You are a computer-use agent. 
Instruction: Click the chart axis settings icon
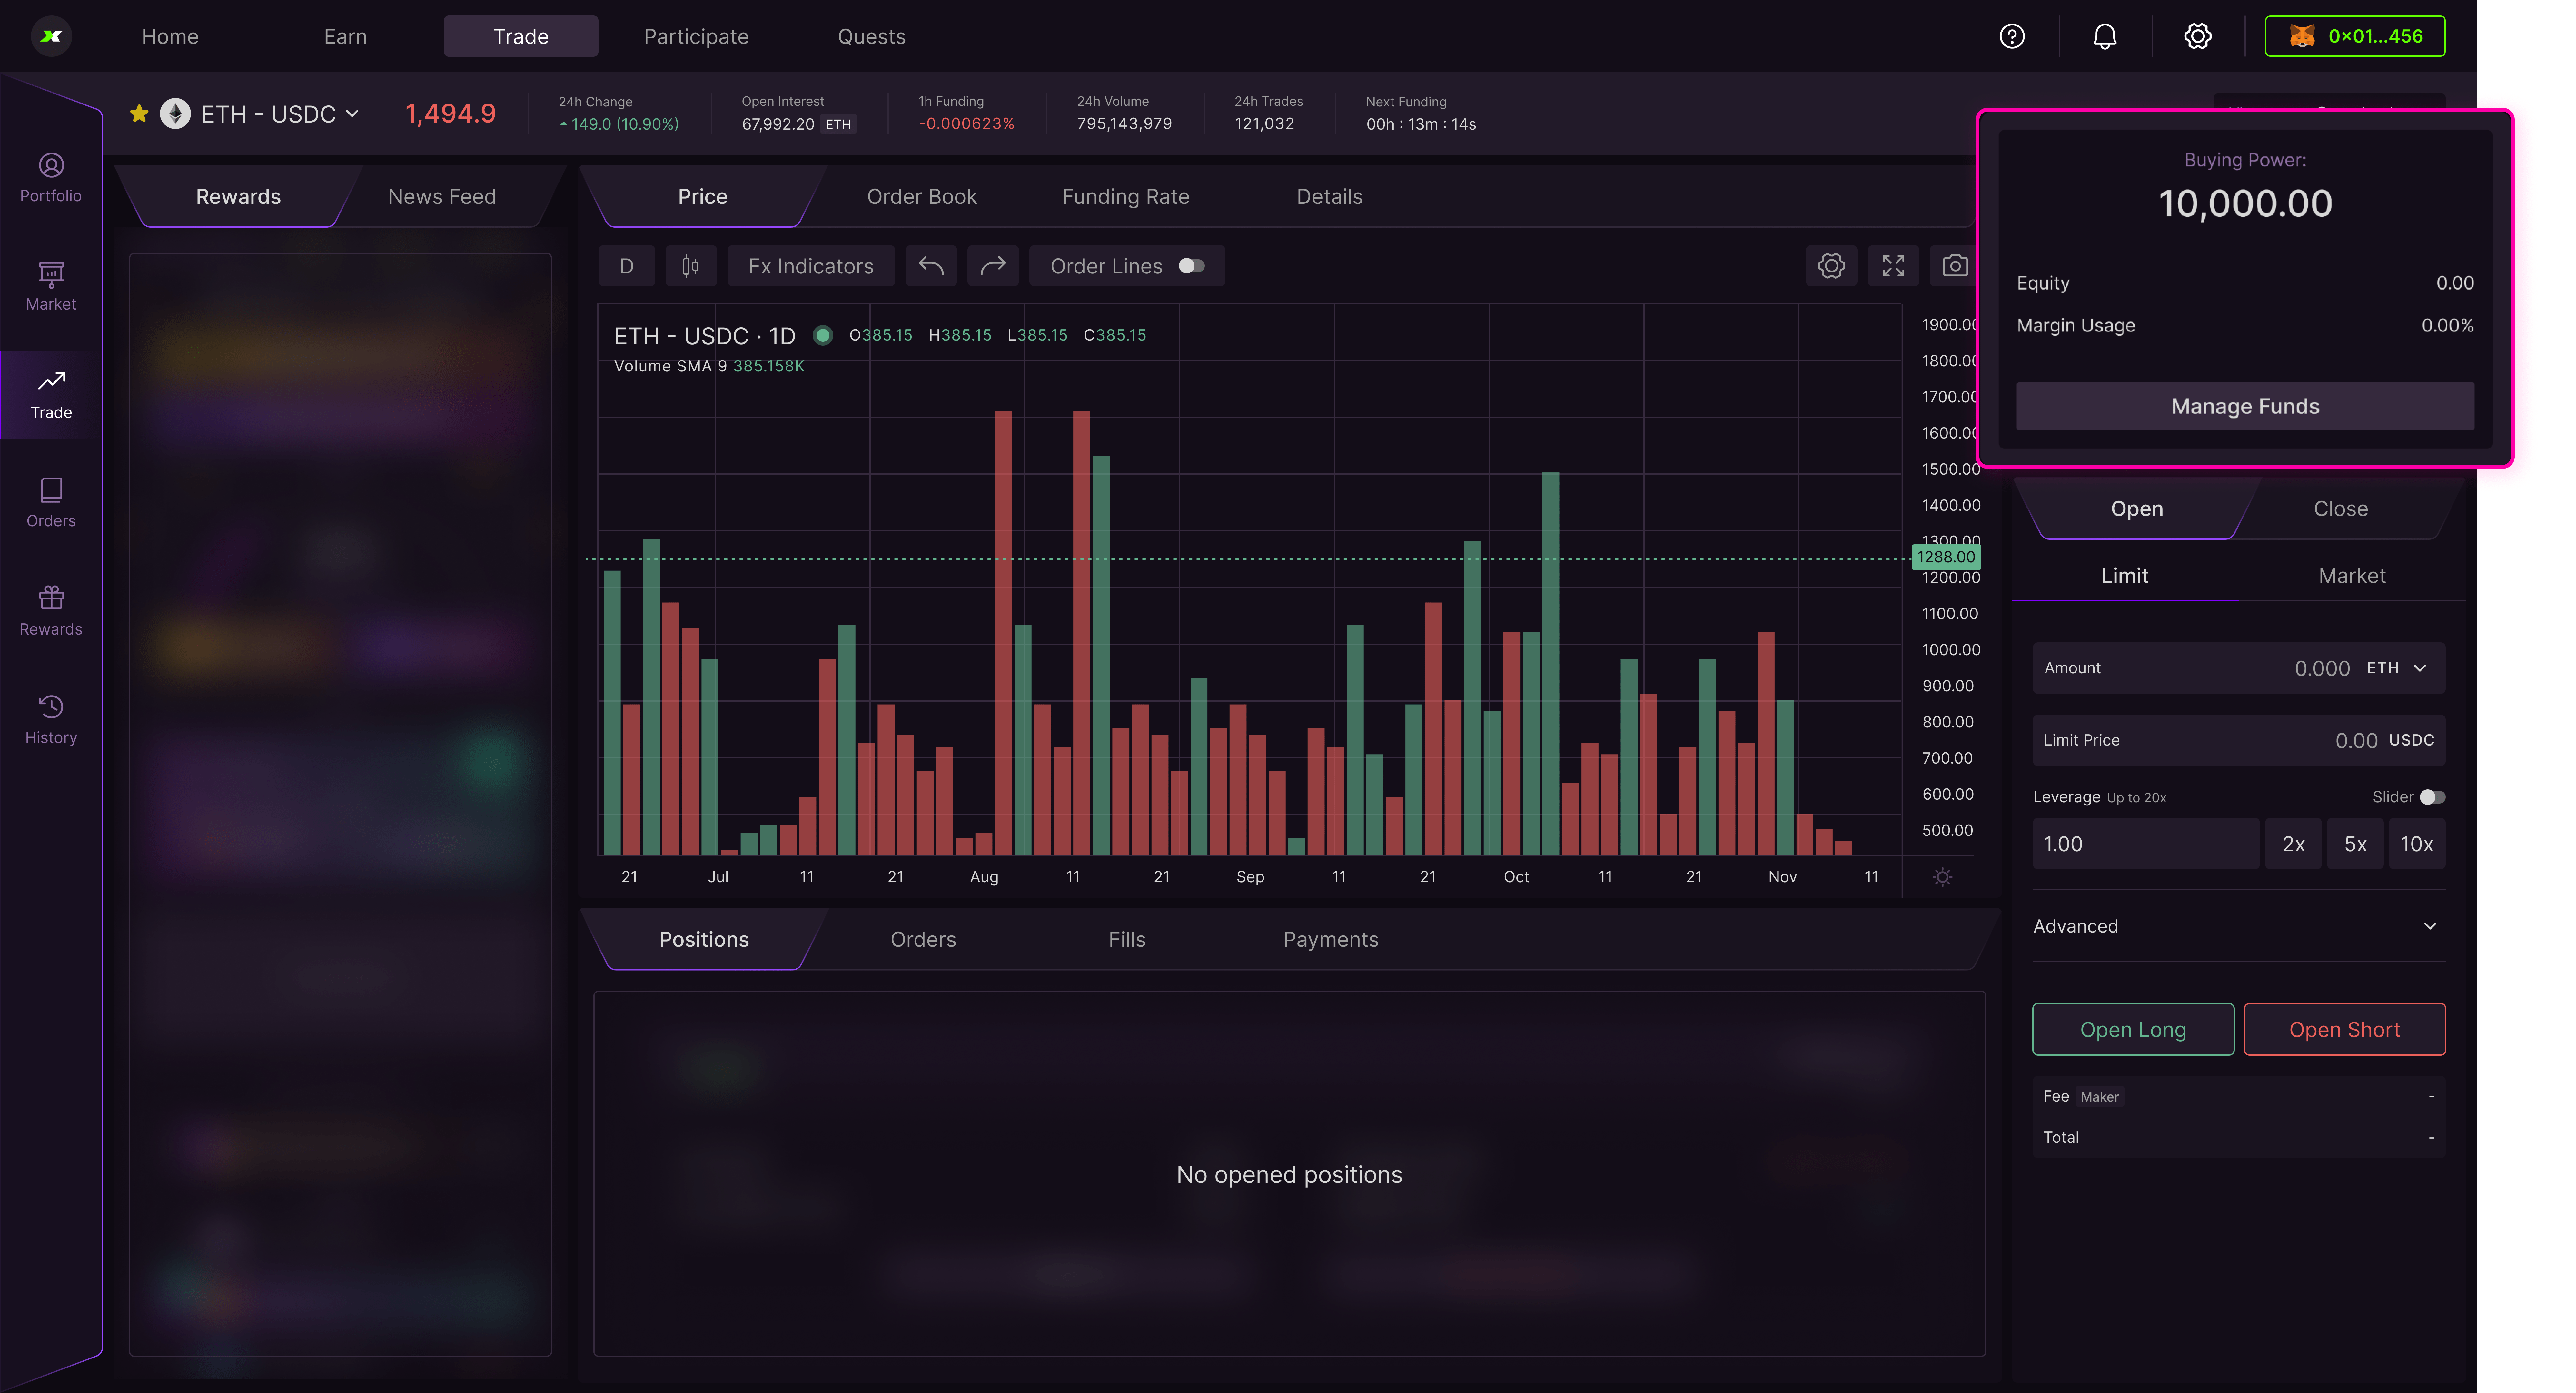tap(1942, 877)
